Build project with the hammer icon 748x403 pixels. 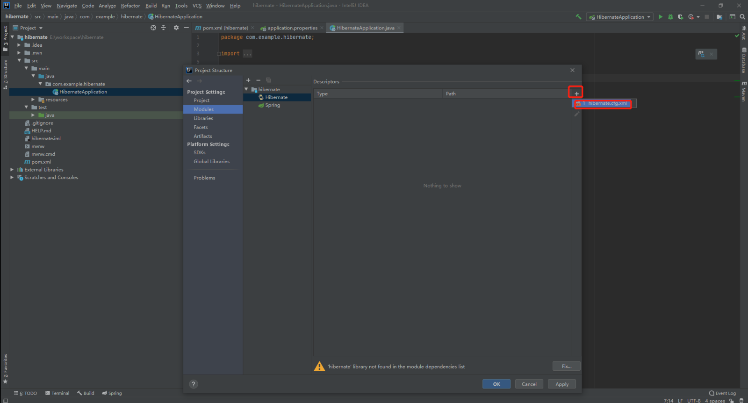[x=579, y=17]
